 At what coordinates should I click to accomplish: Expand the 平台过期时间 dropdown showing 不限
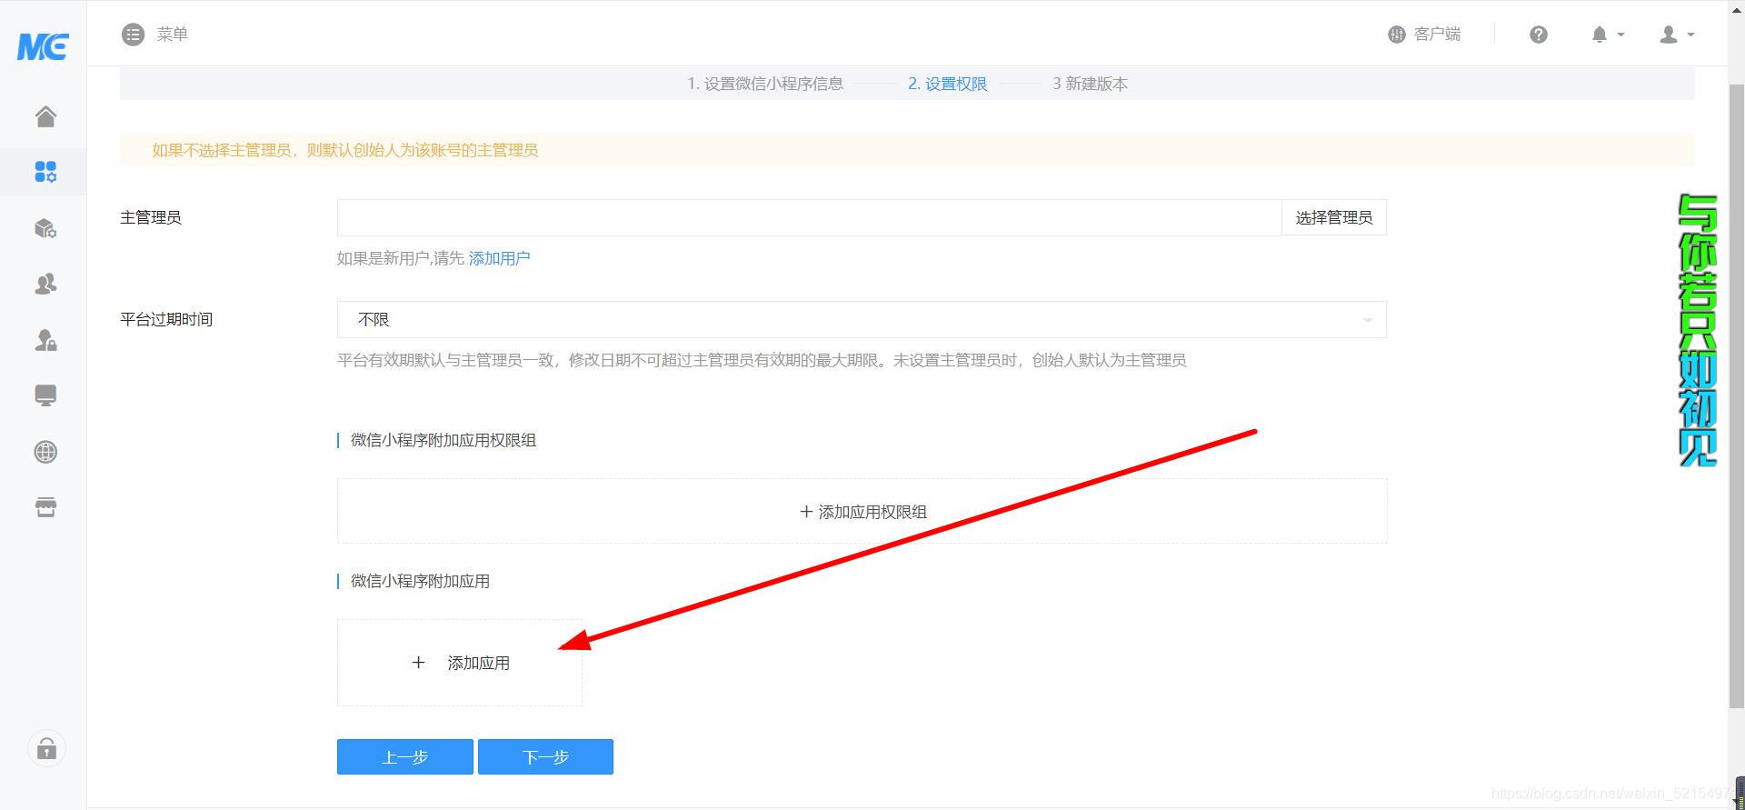[x=862, y=319]
